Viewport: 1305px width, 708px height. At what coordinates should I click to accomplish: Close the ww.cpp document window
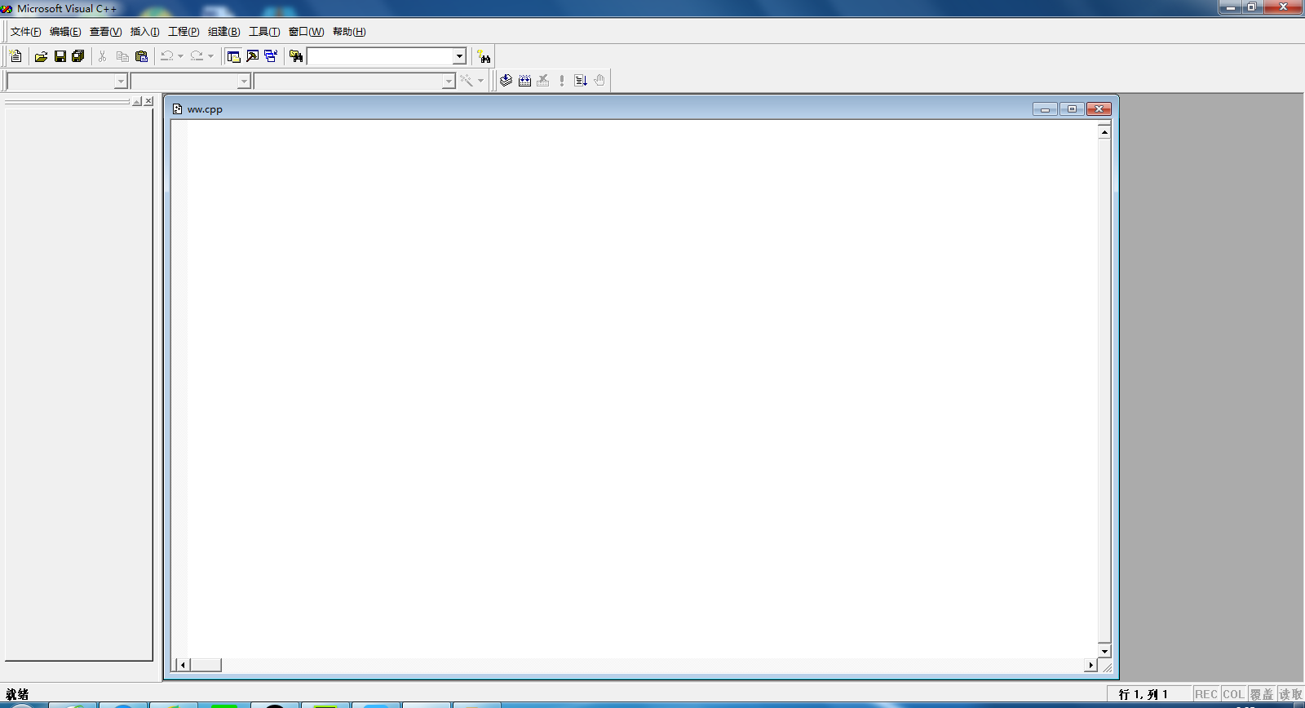tap(1099, 109)
